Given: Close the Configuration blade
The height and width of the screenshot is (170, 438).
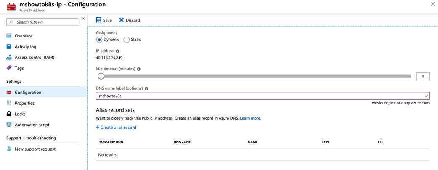Looking at the screenshot, I should [433, 4].
